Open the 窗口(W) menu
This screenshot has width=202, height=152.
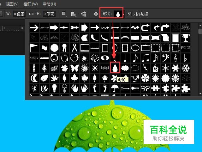point(31,4)
